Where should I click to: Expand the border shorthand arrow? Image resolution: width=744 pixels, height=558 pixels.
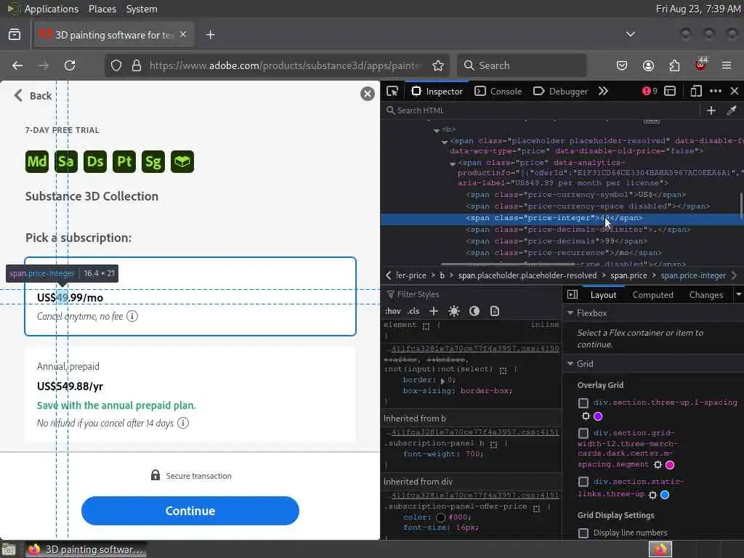(442, 381)
